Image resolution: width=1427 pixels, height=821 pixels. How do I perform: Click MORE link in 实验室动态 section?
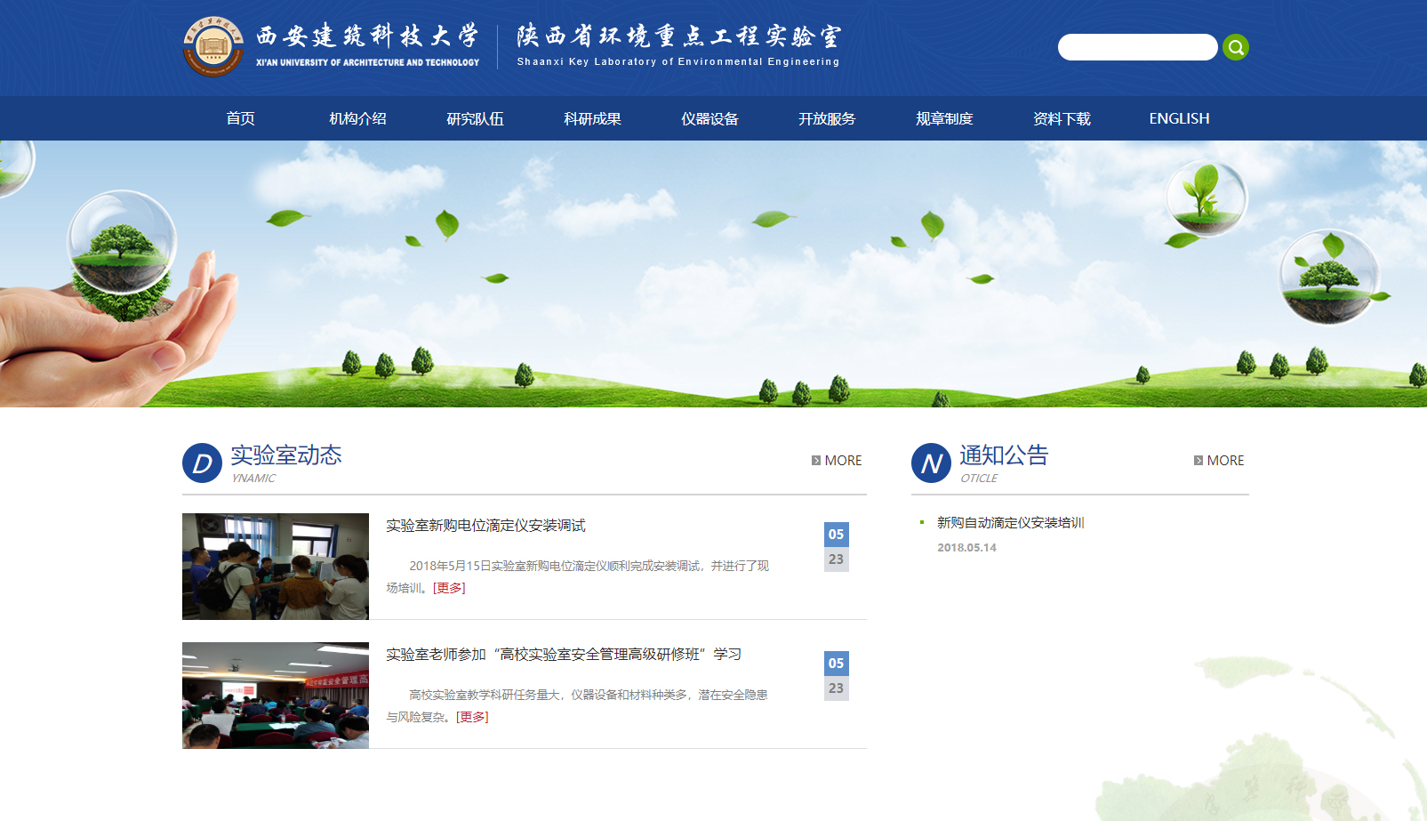(x=837, y=460)
